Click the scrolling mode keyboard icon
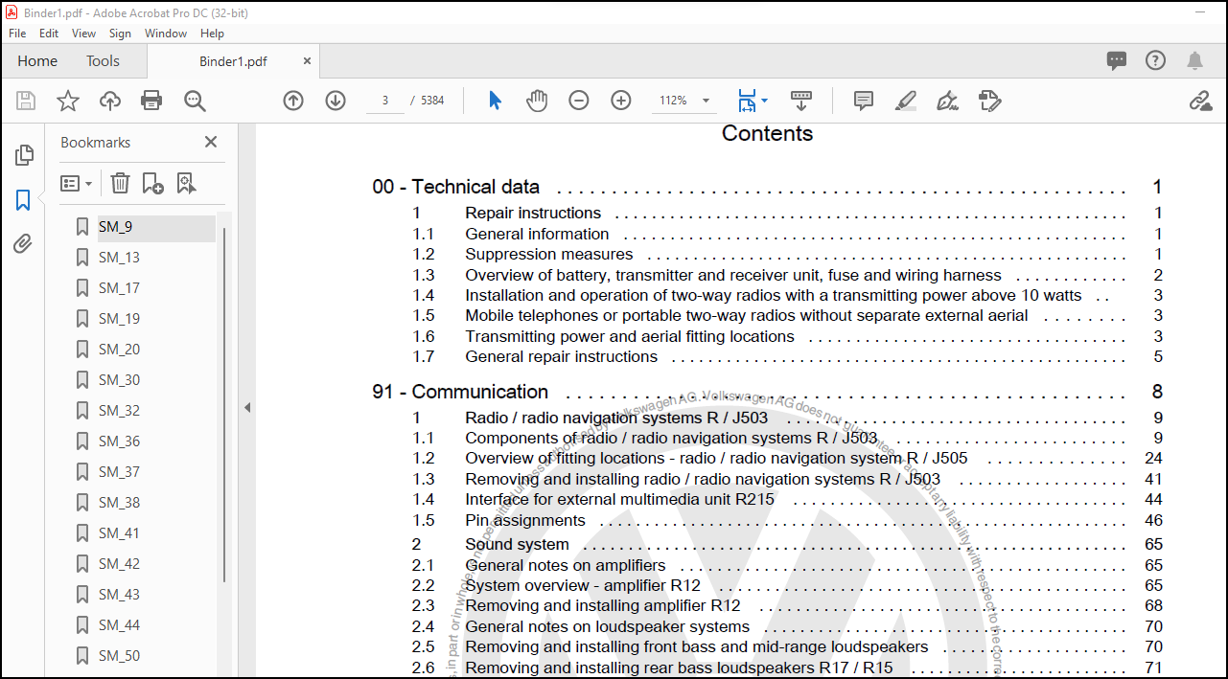The image size is (1228, 679). [801, 101]
